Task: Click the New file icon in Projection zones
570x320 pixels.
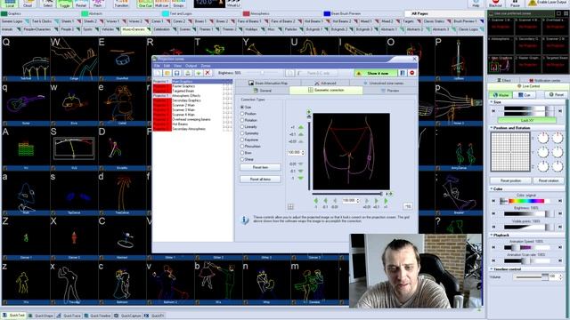Action: click(158, 73)
